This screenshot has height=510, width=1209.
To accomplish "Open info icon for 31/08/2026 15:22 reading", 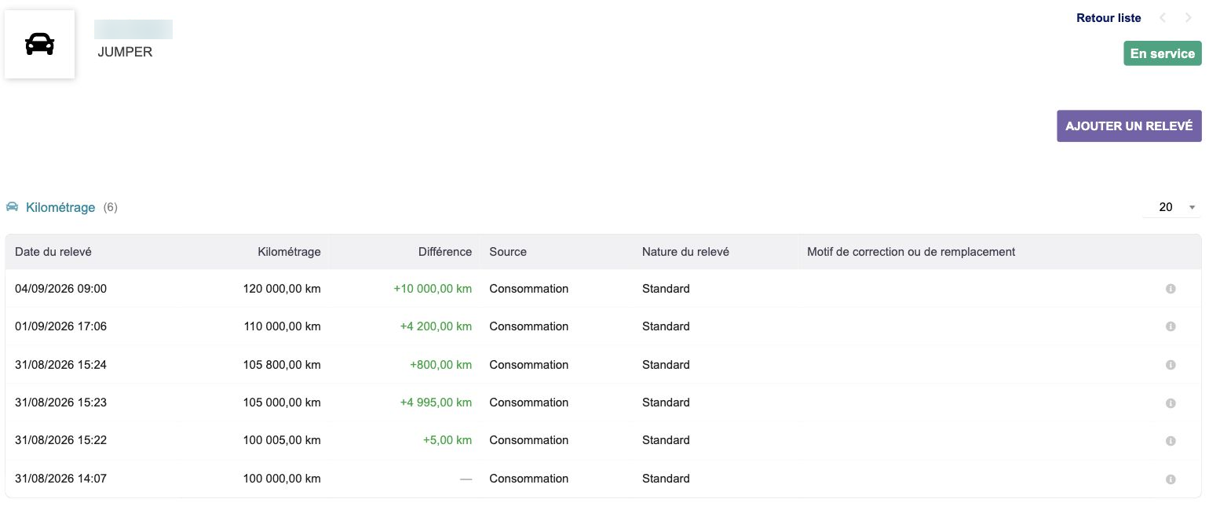I will click(x=1171, y=440).
